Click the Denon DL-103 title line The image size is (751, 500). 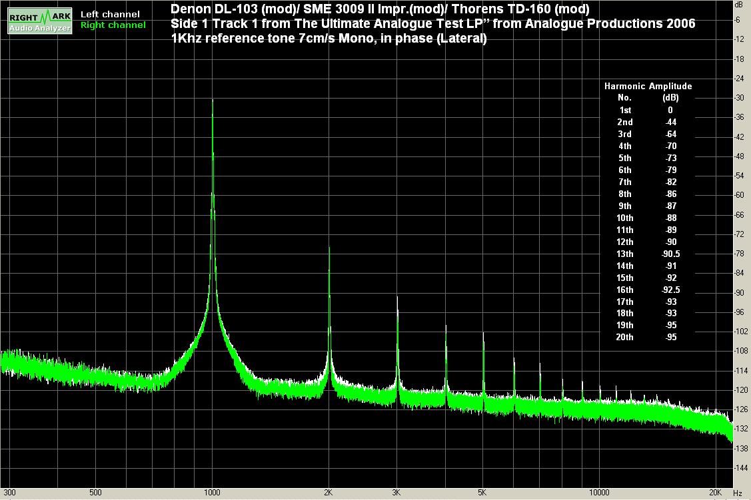click(x=380, y=9)
